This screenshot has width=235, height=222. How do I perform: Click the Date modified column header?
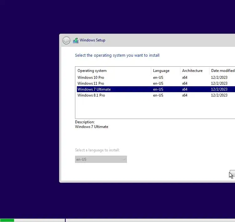(x=222, y=71)
